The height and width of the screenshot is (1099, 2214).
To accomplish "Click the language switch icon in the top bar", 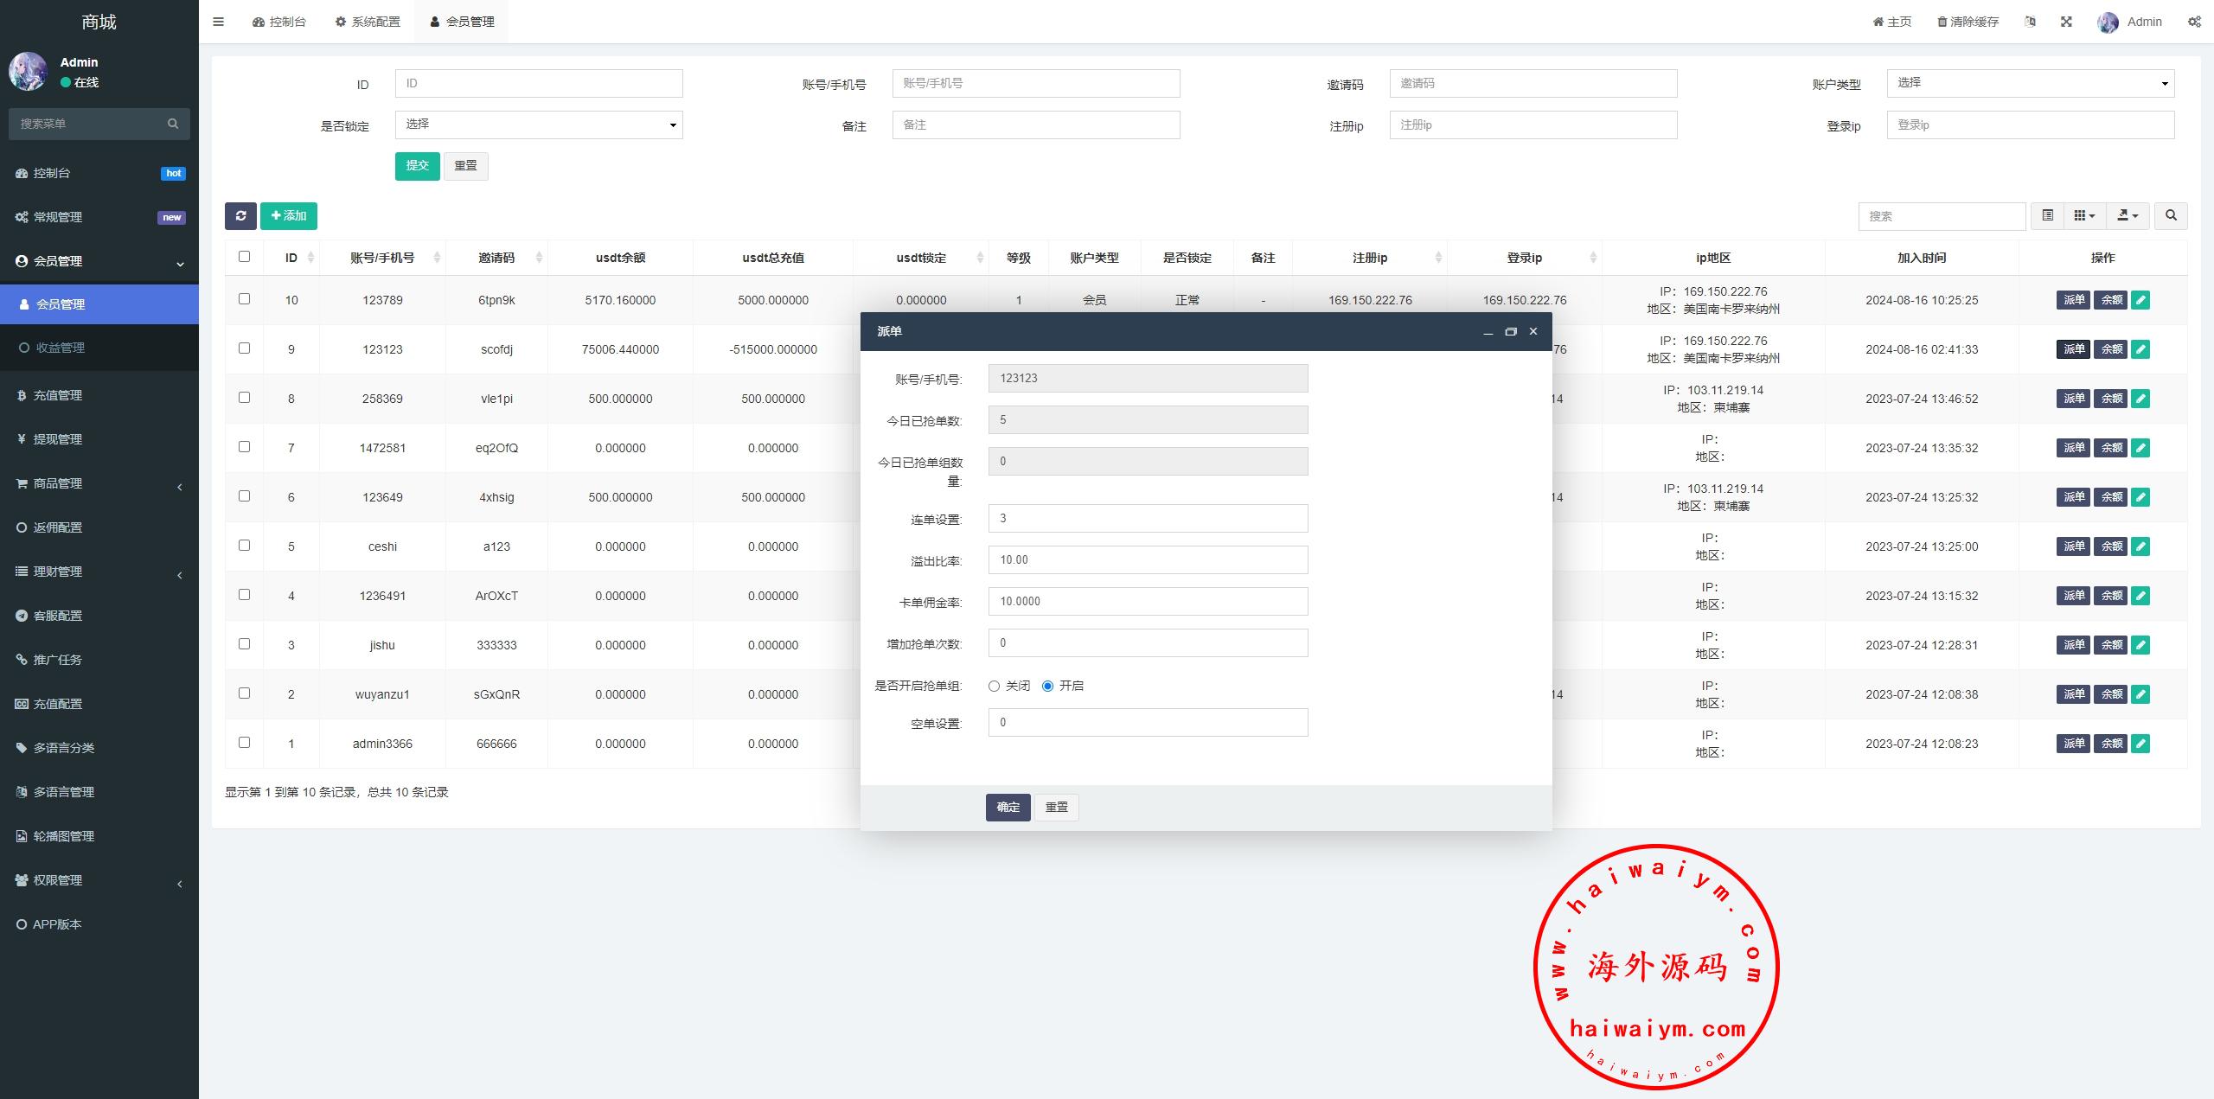I will click(x=2030, y=22).
